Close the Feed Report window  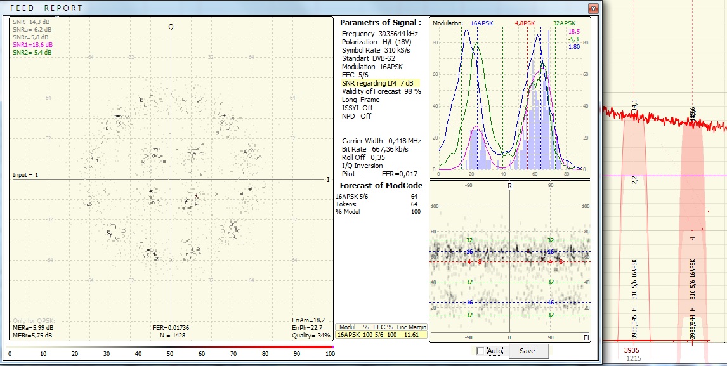coord(593,8)
